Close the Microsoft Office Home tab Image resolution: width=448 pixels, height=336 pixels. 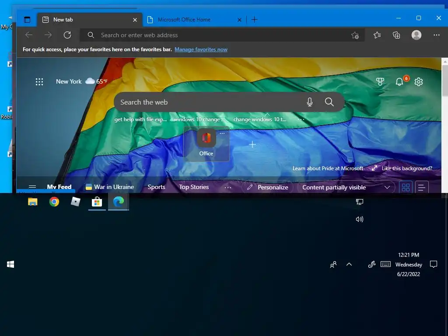click(x=239, y=20)
